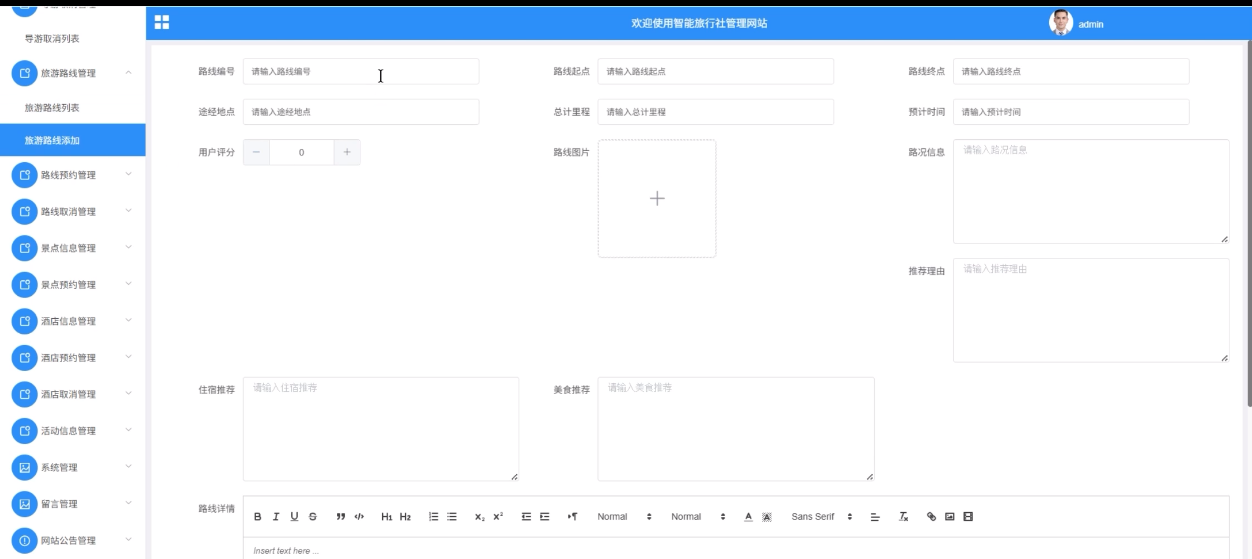Click the clear formatting icon

point(903,516)
